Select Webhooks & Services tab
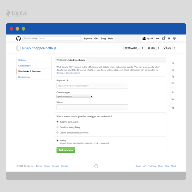The height and width of the screenshot is (192, 192). (34, 71)
